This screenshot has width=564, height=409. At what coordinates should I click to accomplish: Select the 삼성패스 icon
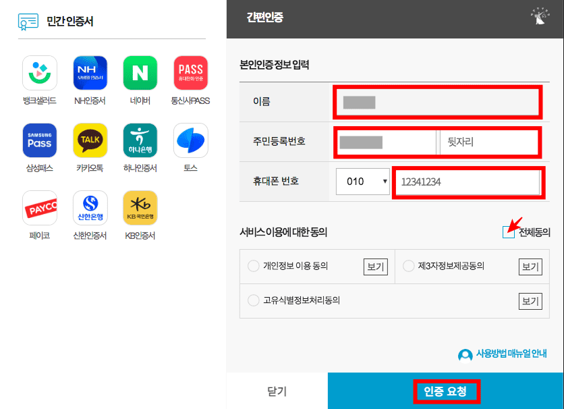tap(40, 140)
